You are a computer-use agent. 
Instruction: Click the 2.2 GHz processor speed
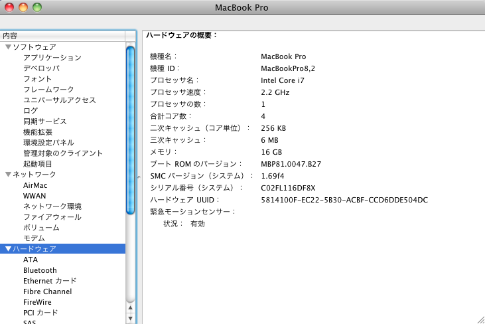(x=275, y=92)
